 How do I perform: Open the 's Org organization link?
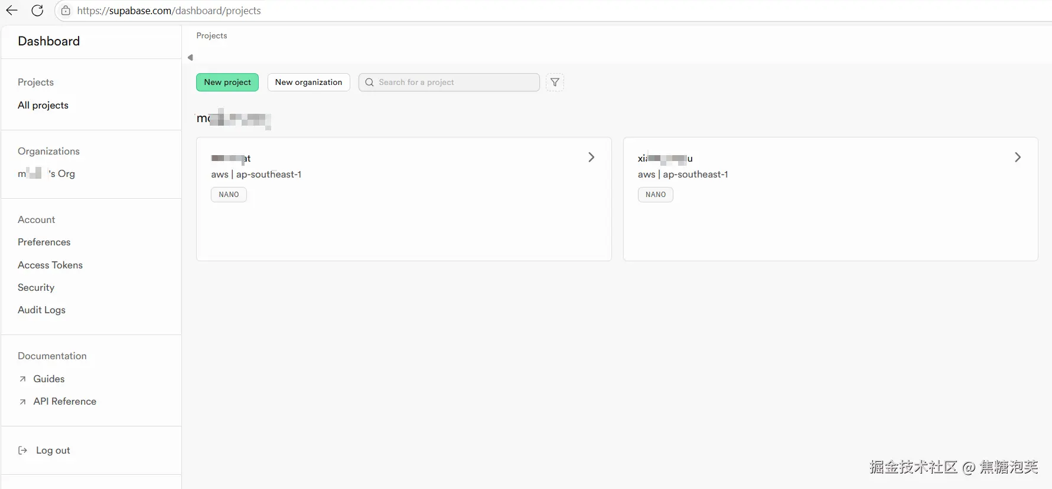[x=46, y=173]
